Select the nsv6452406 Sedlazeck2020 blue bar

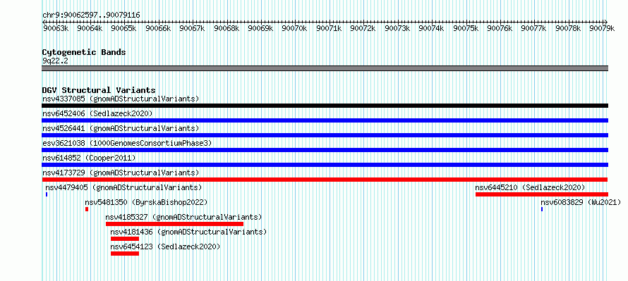325,120
